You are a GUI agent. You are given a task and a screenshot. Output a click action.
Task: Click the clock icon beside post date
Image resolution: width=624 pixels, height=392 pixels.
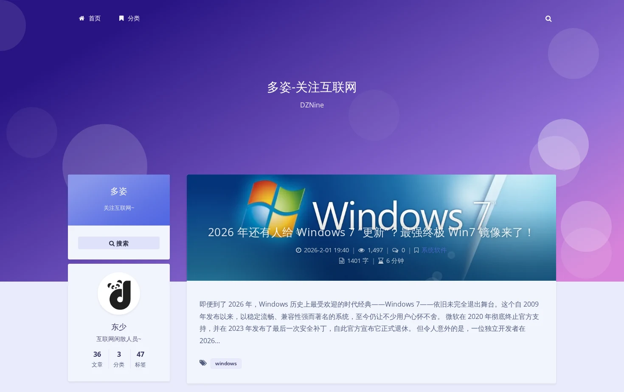coord(298,250)
